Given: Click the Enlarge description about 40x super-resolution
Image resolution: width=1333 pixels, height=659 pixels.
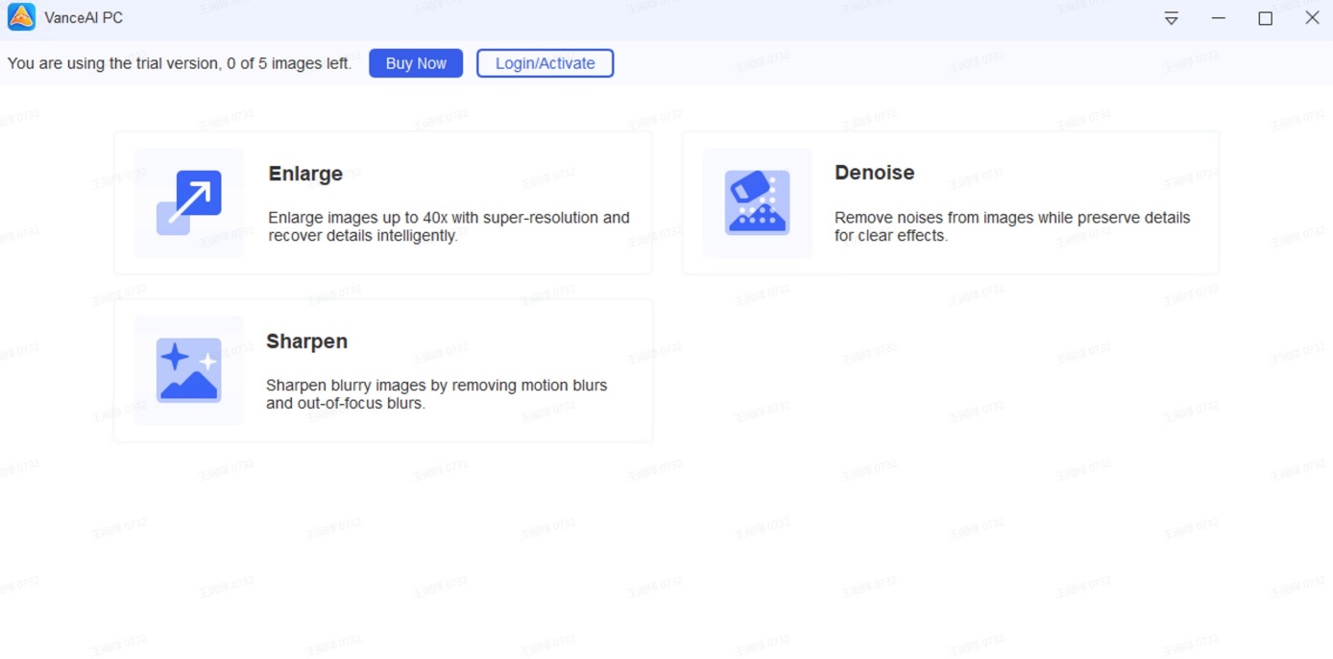Looking at the screenshot, I should (x=448, y=226).
